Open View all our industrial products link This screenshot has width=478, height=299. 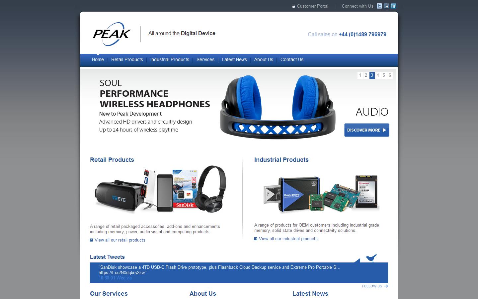[x=288, y=239]
